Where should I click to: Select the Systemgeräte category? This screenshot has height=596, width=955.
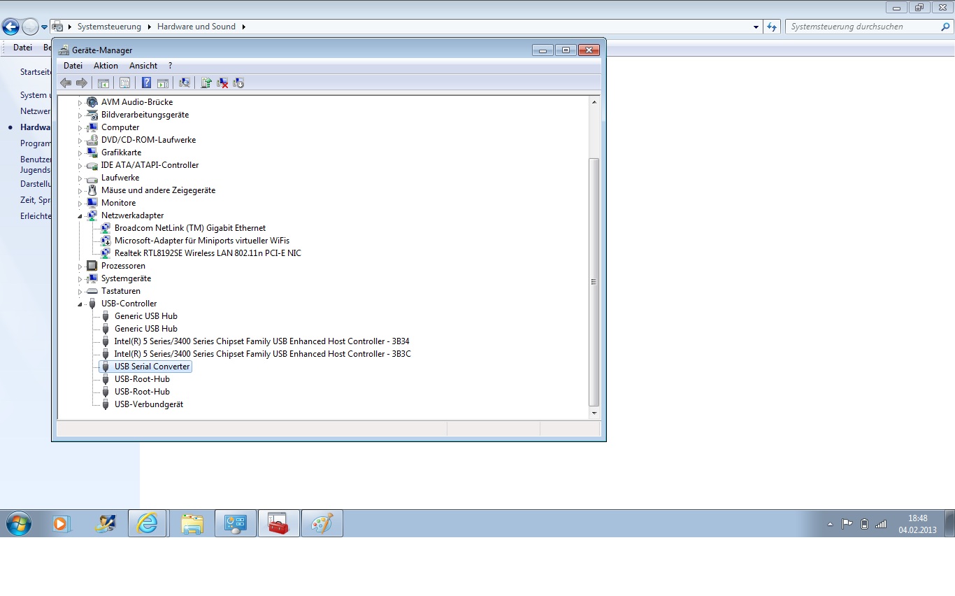click(126, 278)
